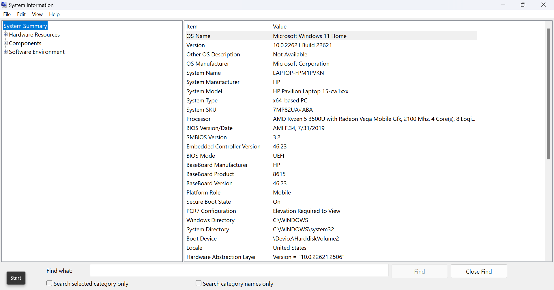554x290 pixels.
Task: Click the Elevation Required to View value
Action: [x=306, y=211]
